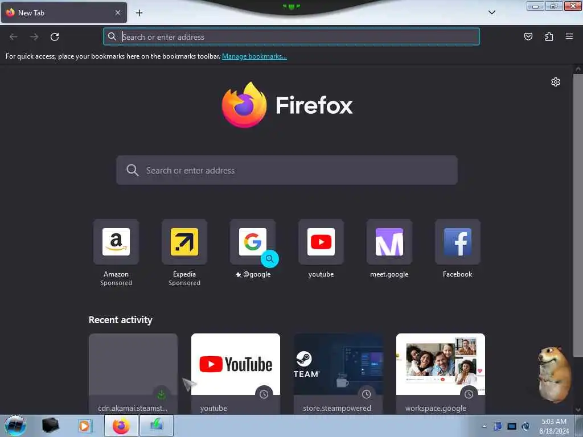Click the Sponsored label under Expedia
Screen dimensions: 583x437
(x=184, y=283)
